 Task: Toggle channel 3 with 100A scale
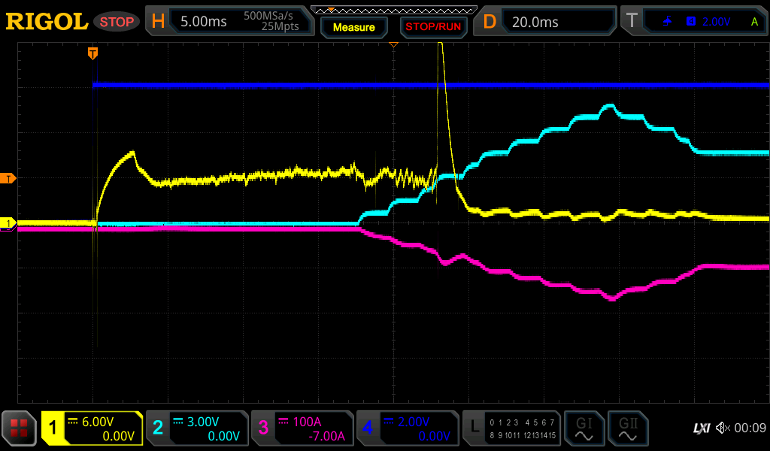click(302, 428)
